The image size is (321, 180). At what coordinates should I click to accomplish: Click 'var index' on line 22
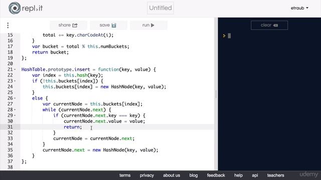click(44, 75)
